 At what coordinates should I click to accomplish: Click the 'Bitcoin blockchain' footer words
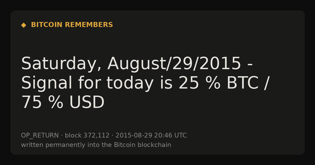(x=143, y=145)
